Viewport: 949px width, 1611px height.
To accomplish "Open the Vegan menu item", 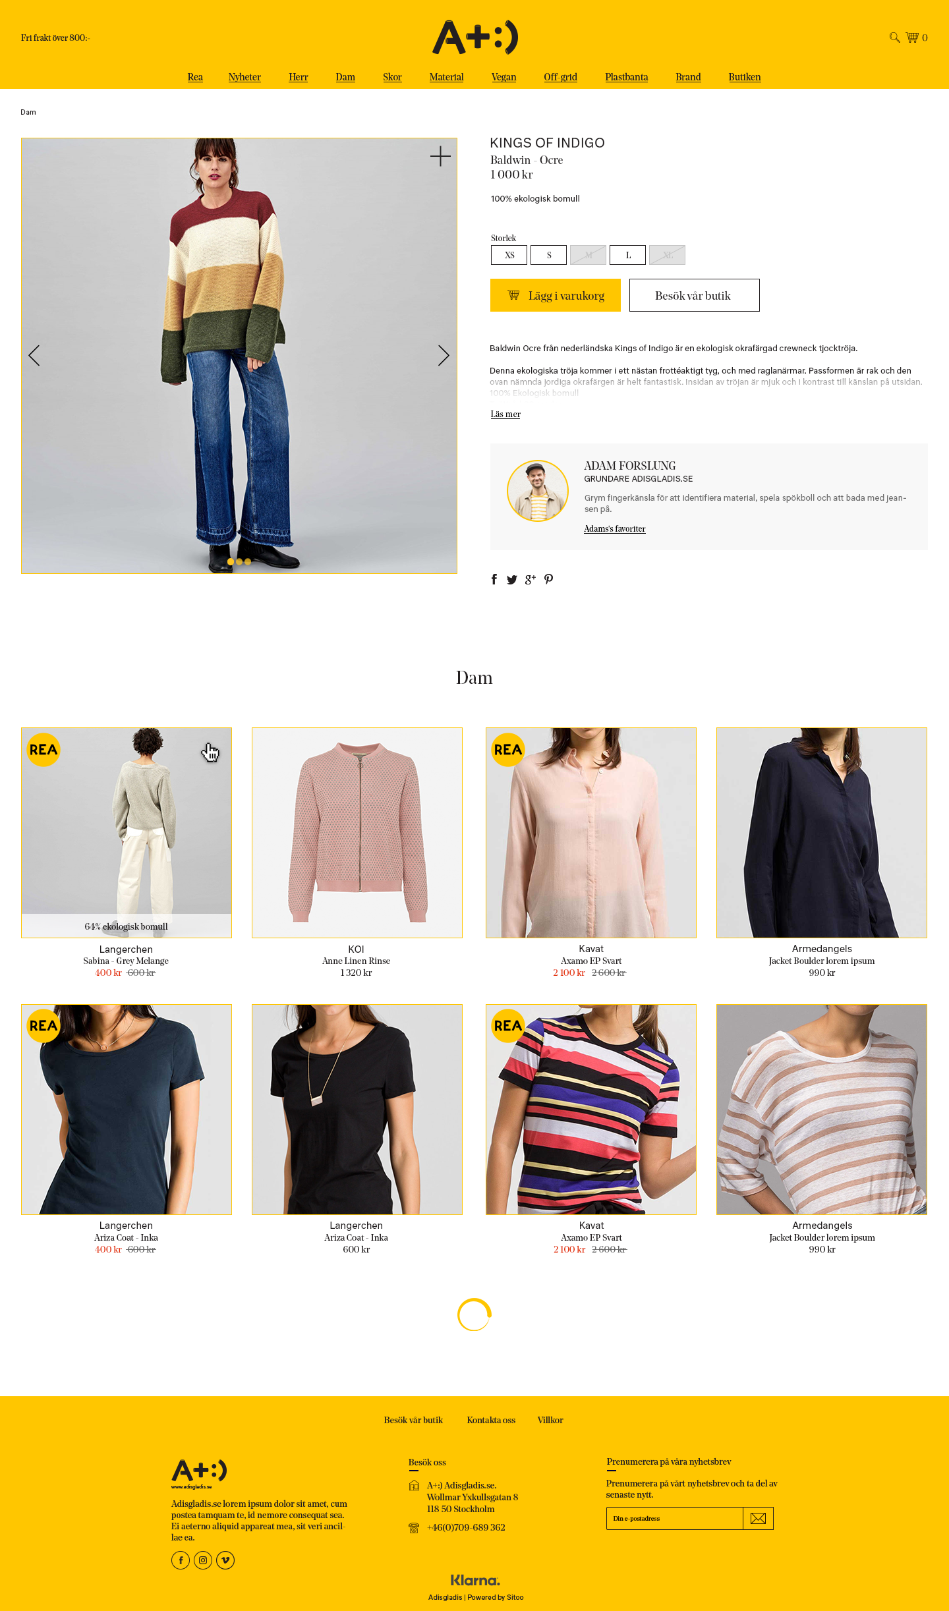I will click(x=504, y=77).
